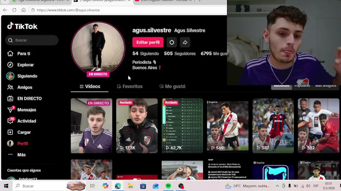The width and height of the screenshot is (341, 191).
Task: Click Cuentas que sigues heading
Action: 24,170
